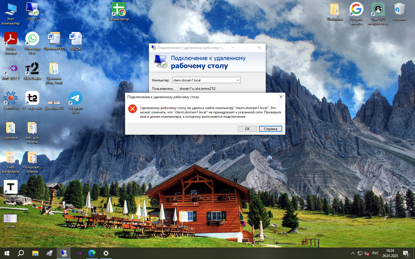Screen dimensions: 415x259
Task: Click the Справка button
Action: [270, 129]
